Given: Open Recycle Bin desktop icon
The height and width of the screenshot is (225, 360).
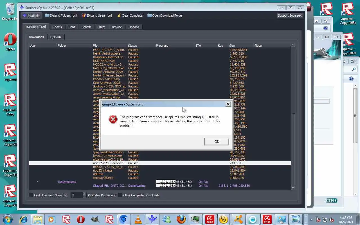Looking at the screenshot, I should [10, 12].
